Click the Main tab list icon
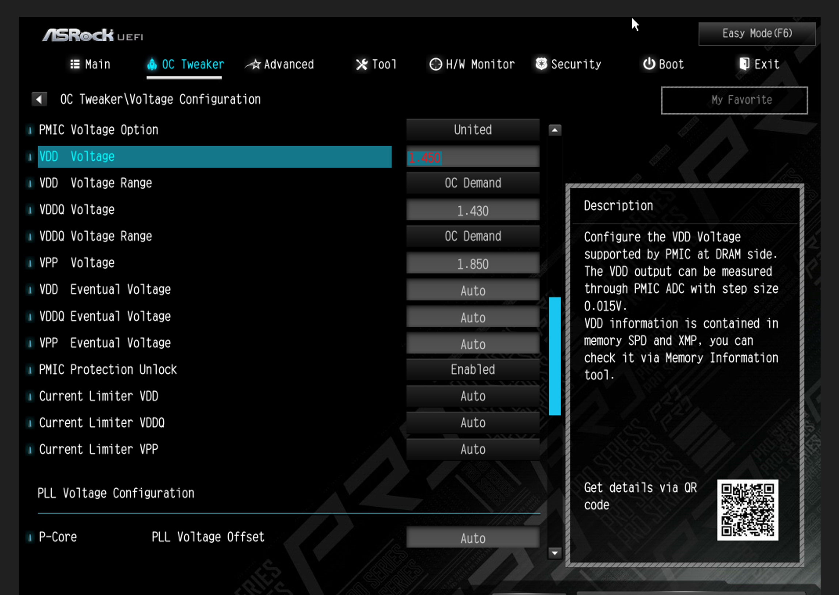The image size is (839, 595). 75,64
